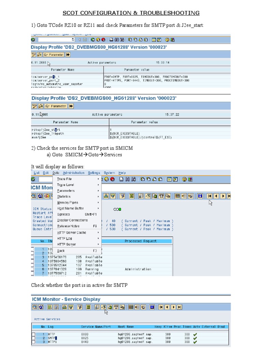262x349 pixels.
Task: Click the Release Notes menu entry
Action: pos(68,226)
